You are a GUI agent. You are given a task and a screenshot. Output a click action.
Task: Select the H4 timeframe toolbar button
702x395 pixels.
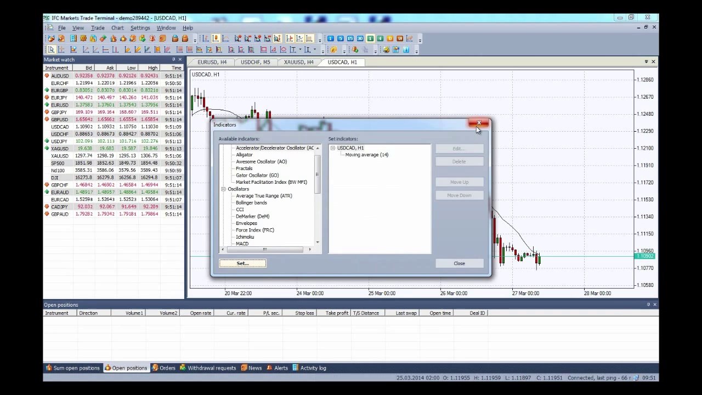(380, 38)
